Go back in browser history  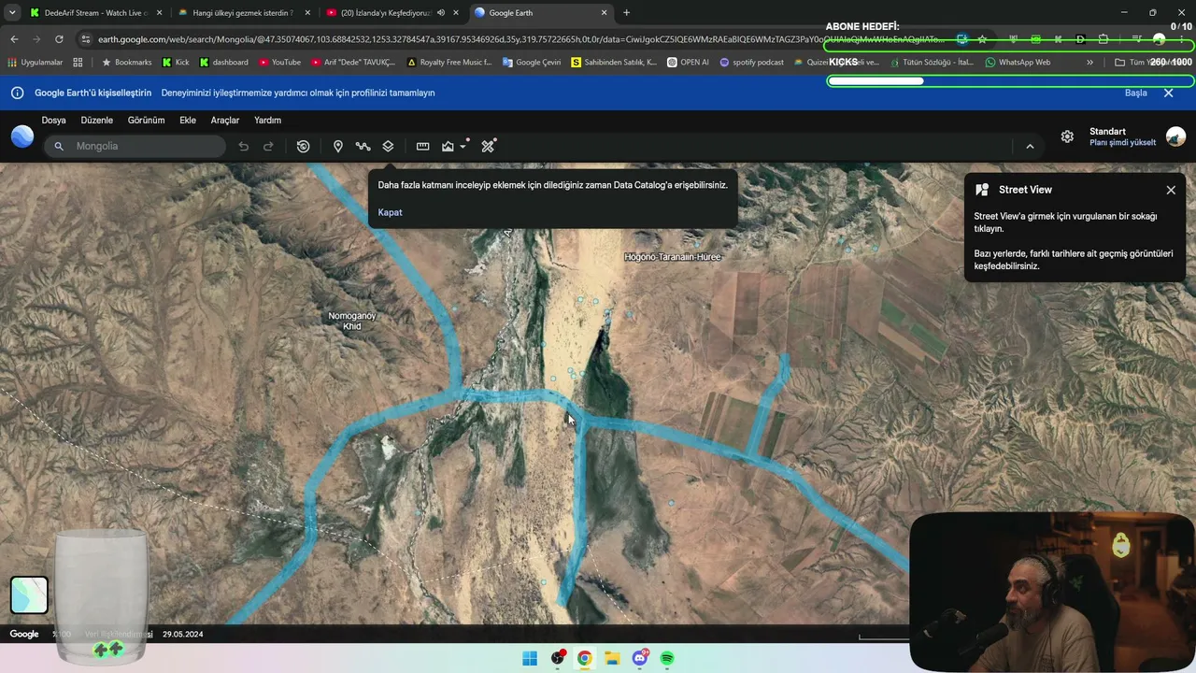[14, 39]
